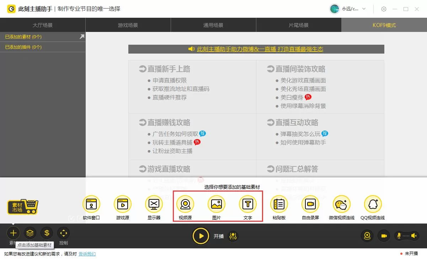
Task: Click the 此刻主播助手 app logo
Action: tap(11, 9)
